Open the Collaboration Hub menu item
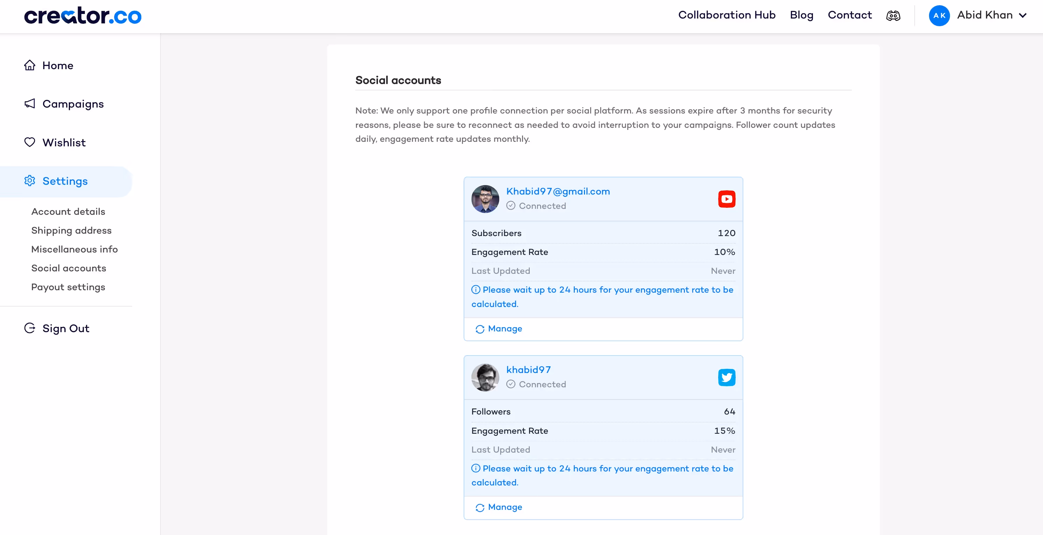Viewport: 1043px width, 535px height. point(726,15)
